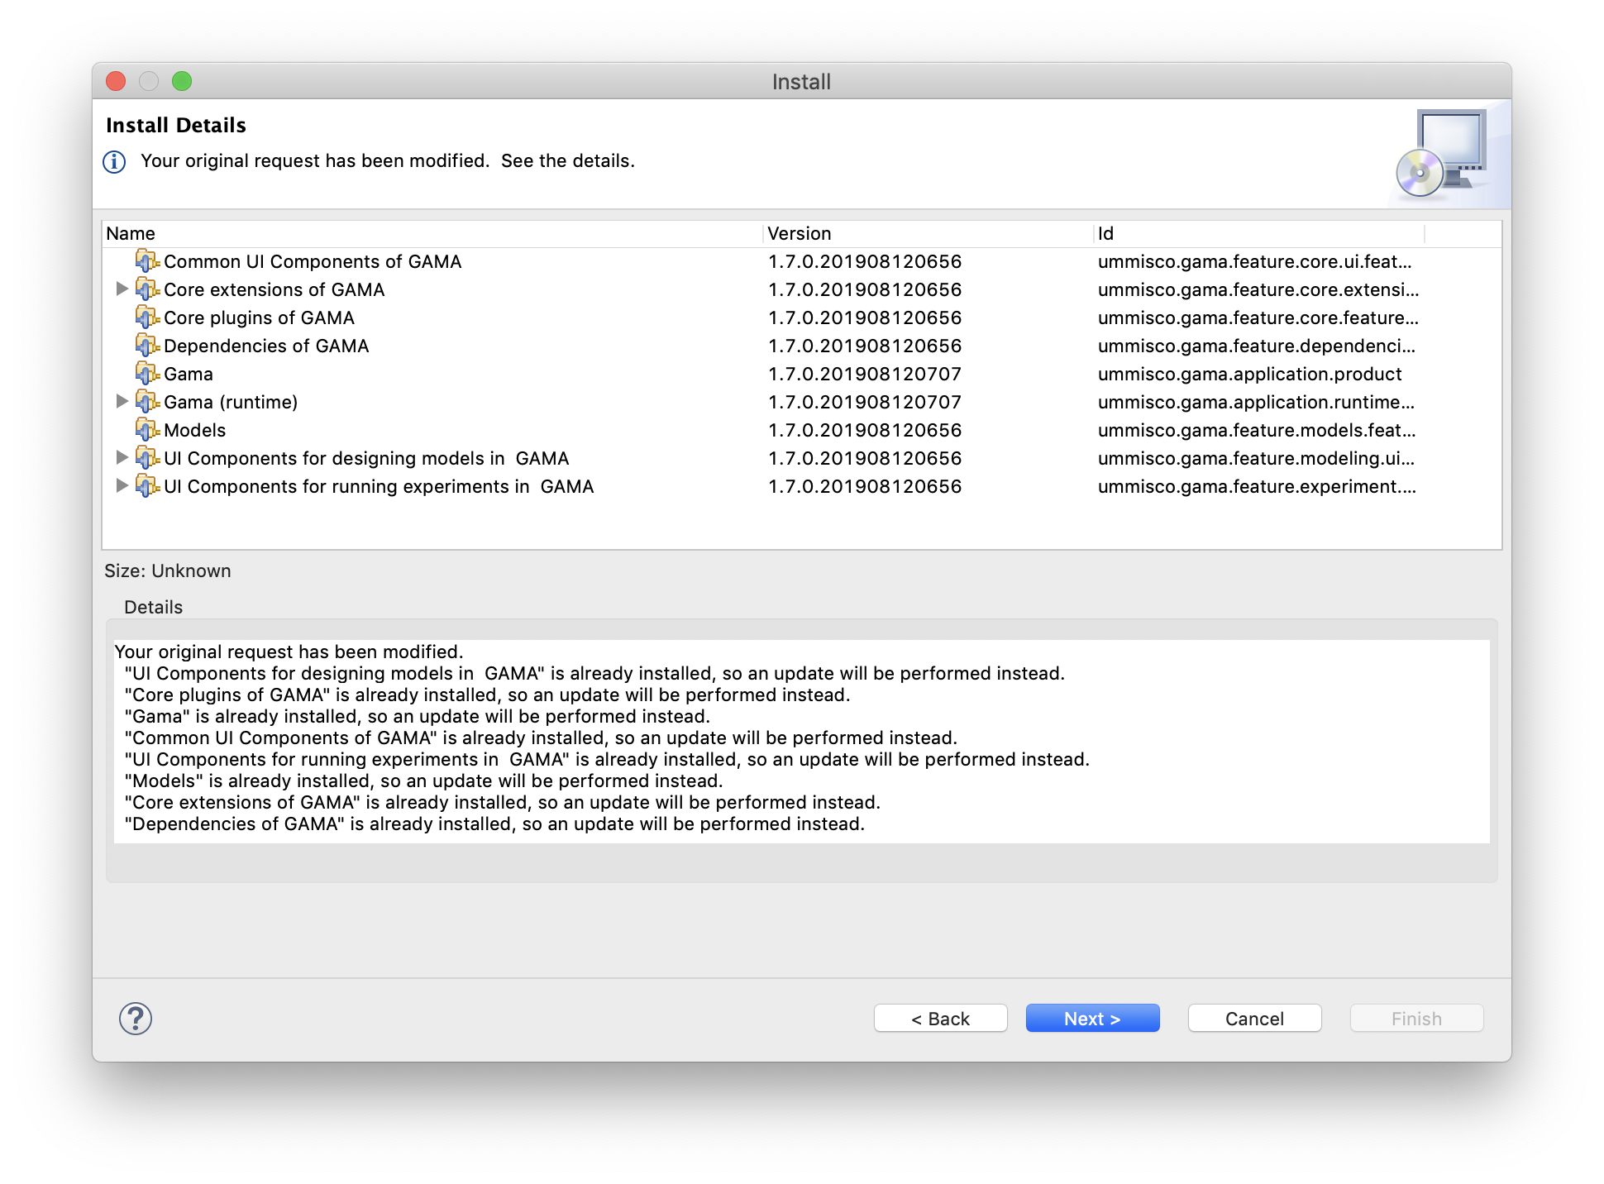Close the Install window with red button
The height and width of the screenshot is (1184, 1604).
pyautogui.click(x=116, y=81)
